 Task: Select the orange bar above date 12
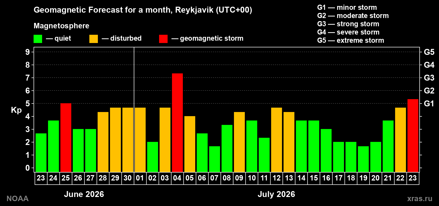277,140
